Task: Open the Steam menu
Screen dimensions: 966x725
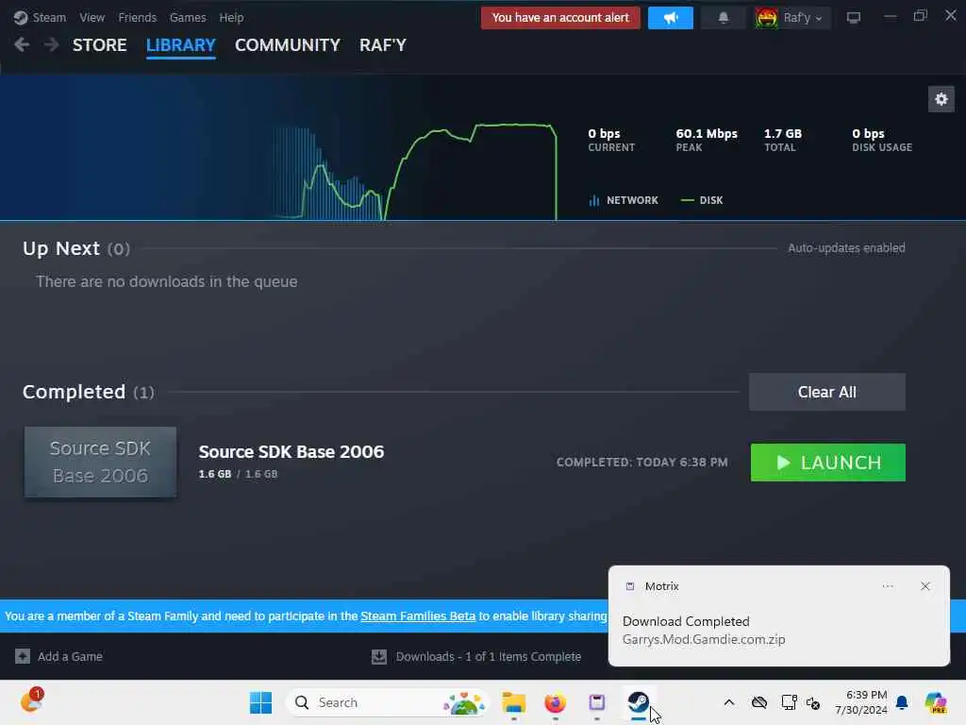Action: [x=41, y=17]
